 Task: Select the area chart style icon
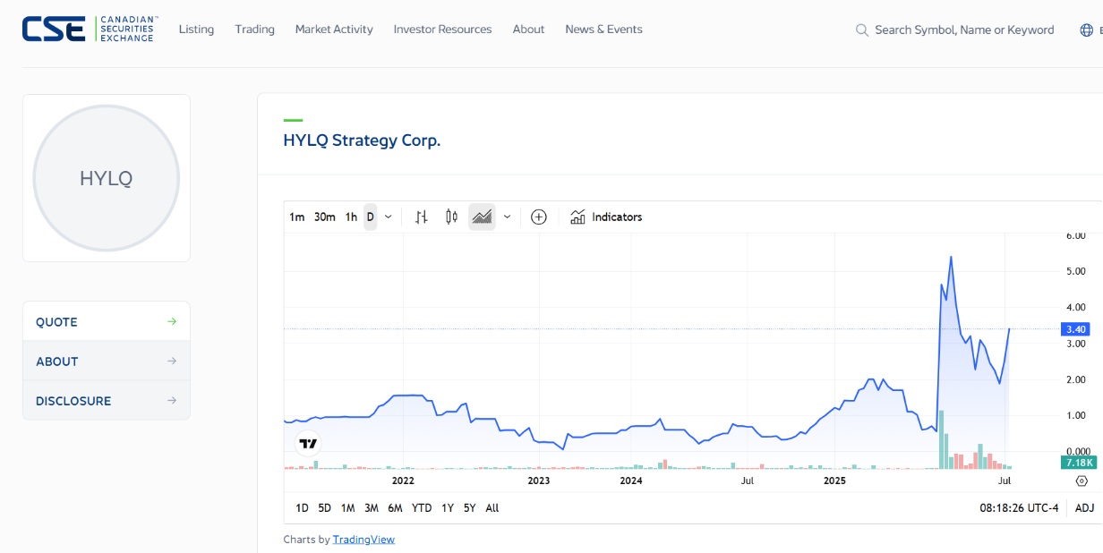[x=482, y=217]
